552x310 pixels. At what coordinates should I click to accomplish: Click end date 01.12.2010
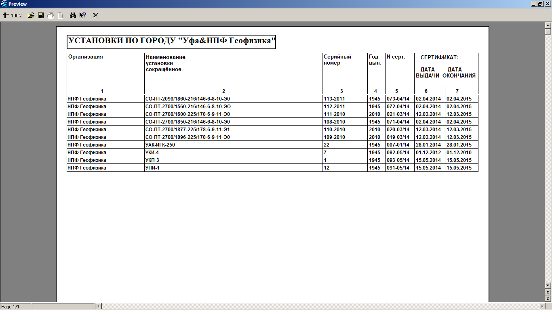click(459, 153)
